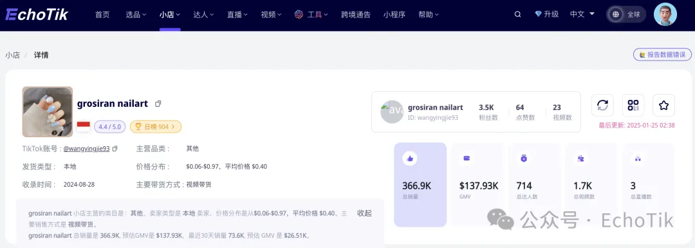Viewport: 695px width, 248px height.
Task: Click the tools swirl icon
Action: 299,14
